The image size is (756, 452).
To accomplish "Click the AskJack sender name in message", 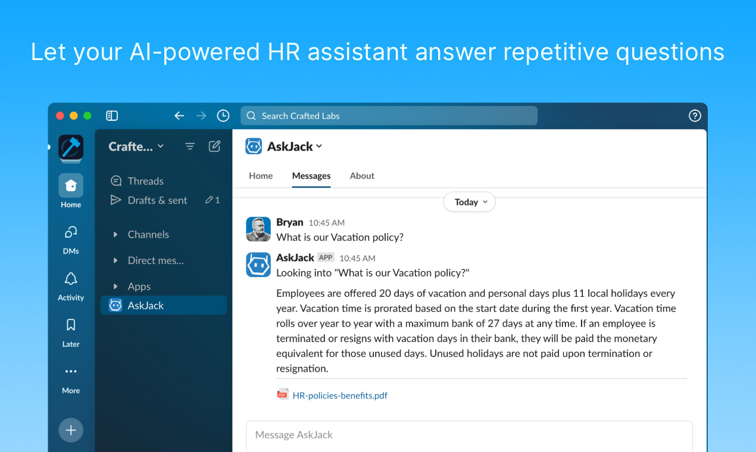I will click(295, 258).
